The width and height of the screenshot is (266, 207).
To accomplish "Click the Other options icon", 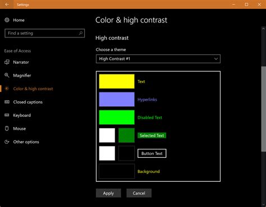I will (x=7, y=142).
